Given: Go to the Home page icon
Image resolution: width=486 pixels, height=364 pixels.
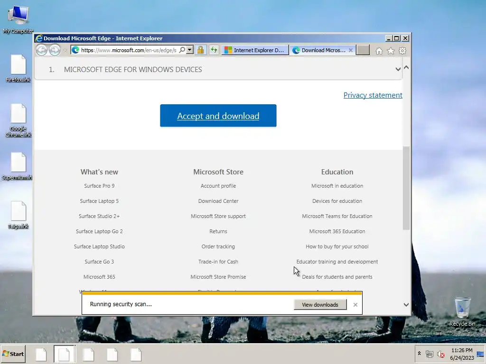Looking at the screenshot, I should (x=379, y=51).
